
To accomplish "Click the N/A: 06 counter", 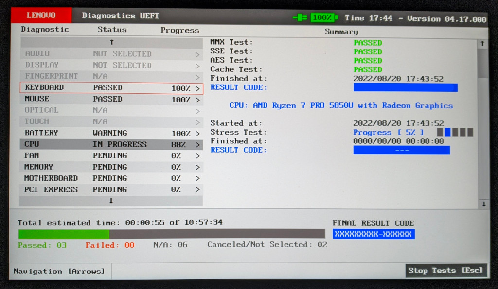I will (170, 245).
